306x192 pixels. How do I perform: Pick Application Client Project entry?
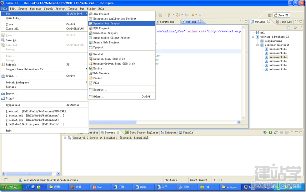tap(122, 38)
